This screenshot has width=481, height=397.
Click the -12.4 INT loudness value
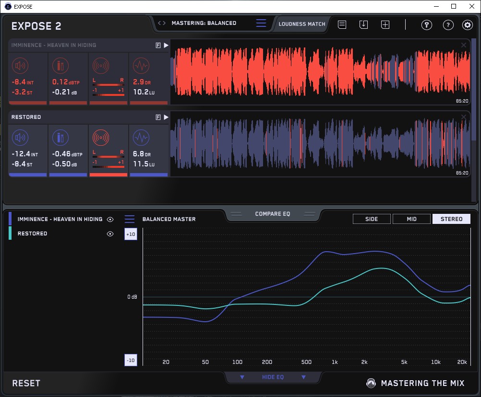coord(25,154)
